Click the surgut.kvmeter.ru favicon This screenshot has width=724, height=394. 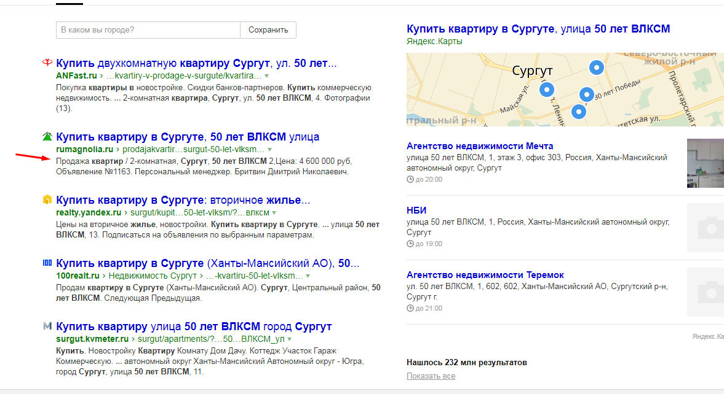pyautogui.click(x=47, y=326)
